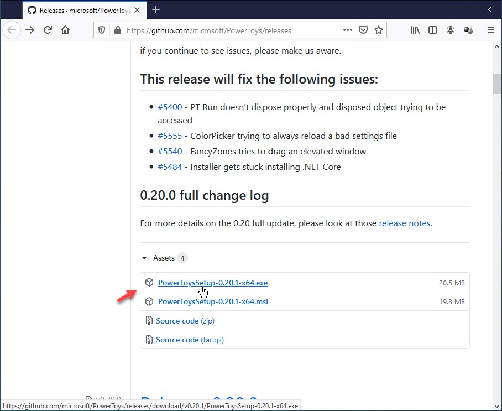Open a new tab with plus button
The width and height of the screenshot is (502, 411).
tap(156, 9)
